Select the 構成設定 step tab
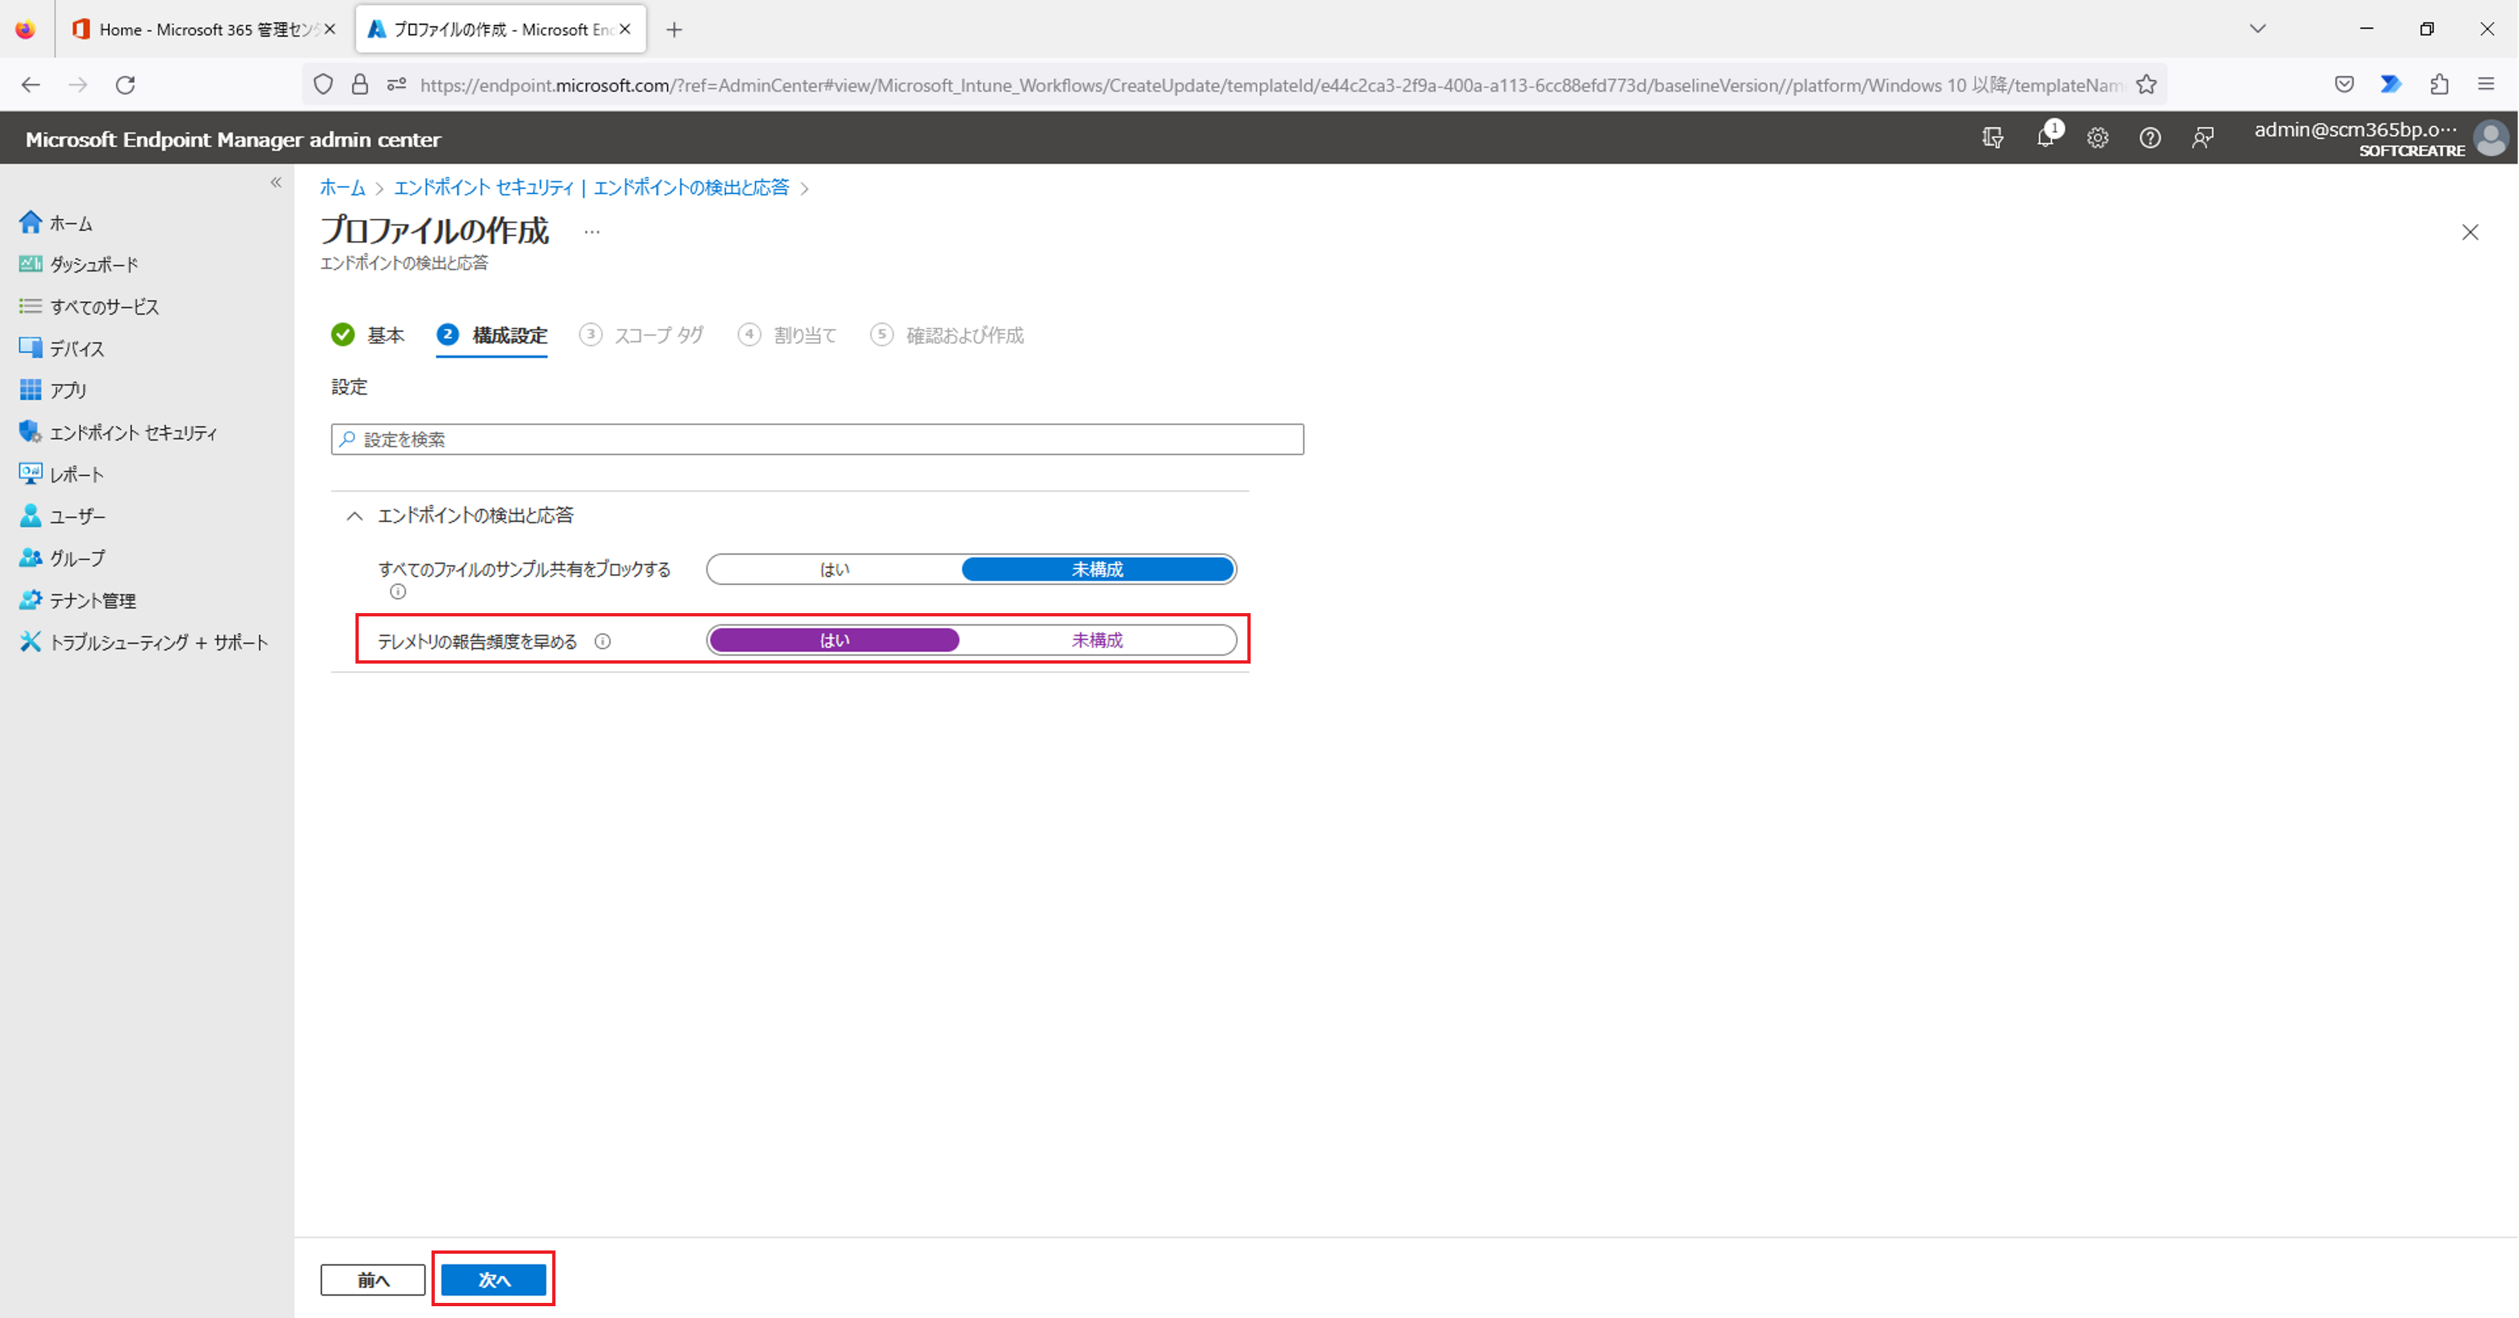The image size is (2519, 1318). pyautogui.click(x=492, y=335)
